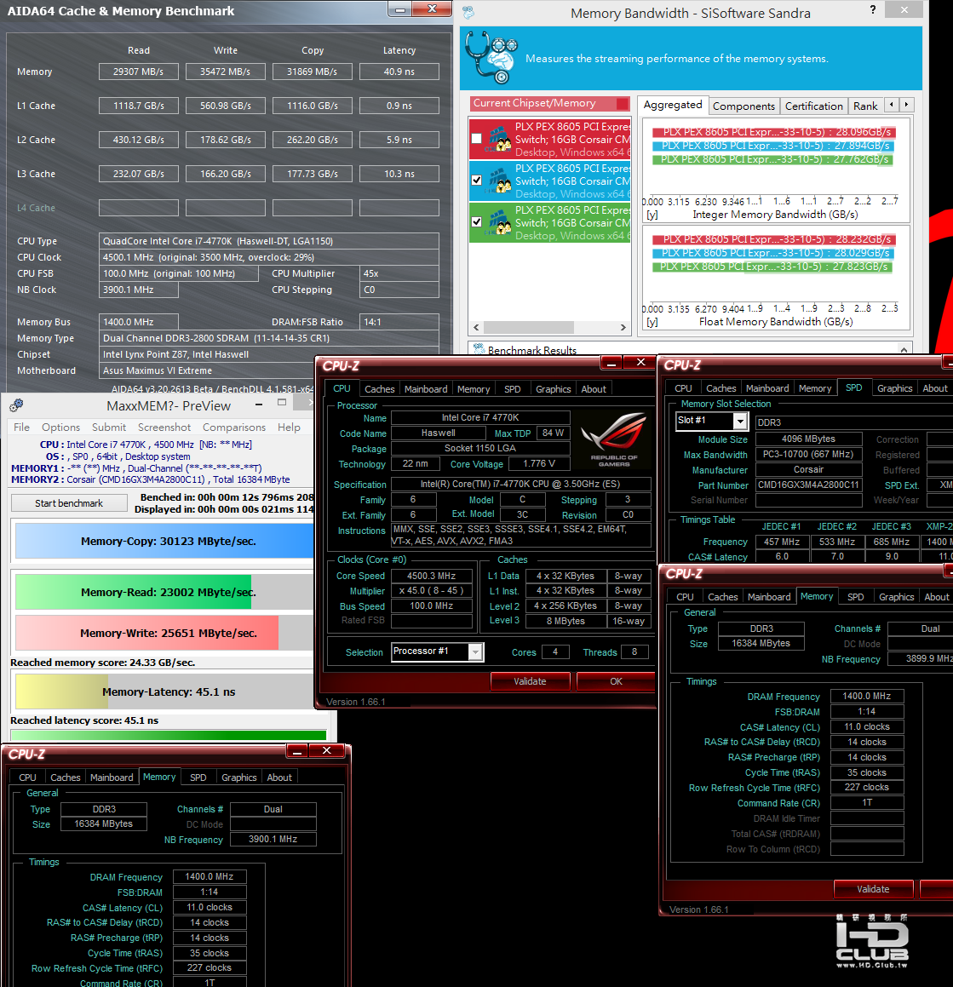The image size is (953, 987).
Task: Click the CPU Type field in AIDA64
Action: 269,241
